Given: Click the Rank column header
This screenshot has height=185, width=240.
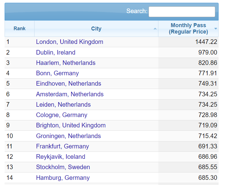Looking at the screenshot, I should [x=20, y=29].
